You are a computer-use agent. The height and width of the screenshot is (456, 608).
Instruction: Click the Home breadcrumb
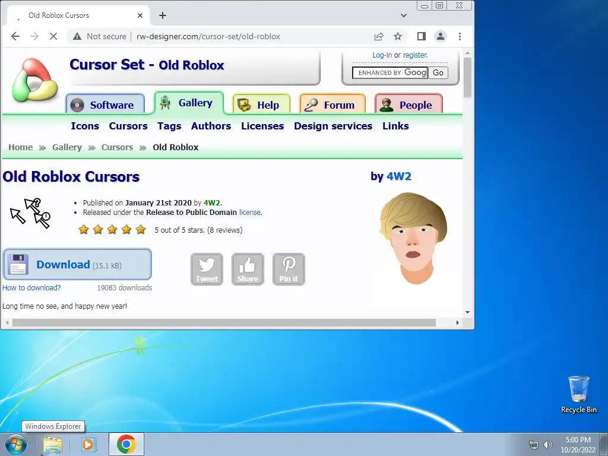[21, 147]
